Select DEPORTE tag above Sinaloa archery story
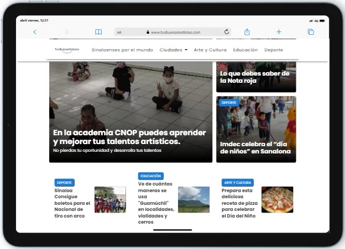Screen dimensions: 345x249 pos(65,183)
